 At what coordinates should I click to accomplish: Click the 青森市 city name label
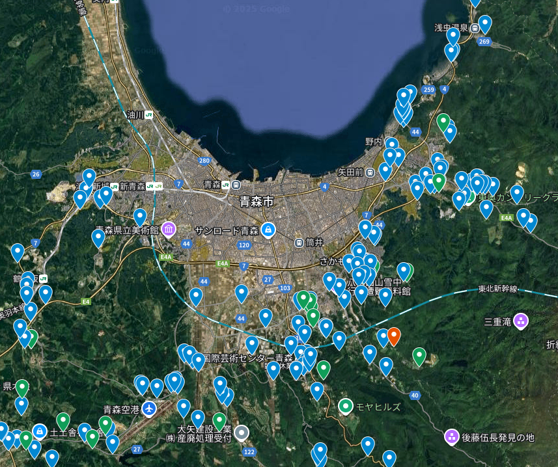pos(257,201)
